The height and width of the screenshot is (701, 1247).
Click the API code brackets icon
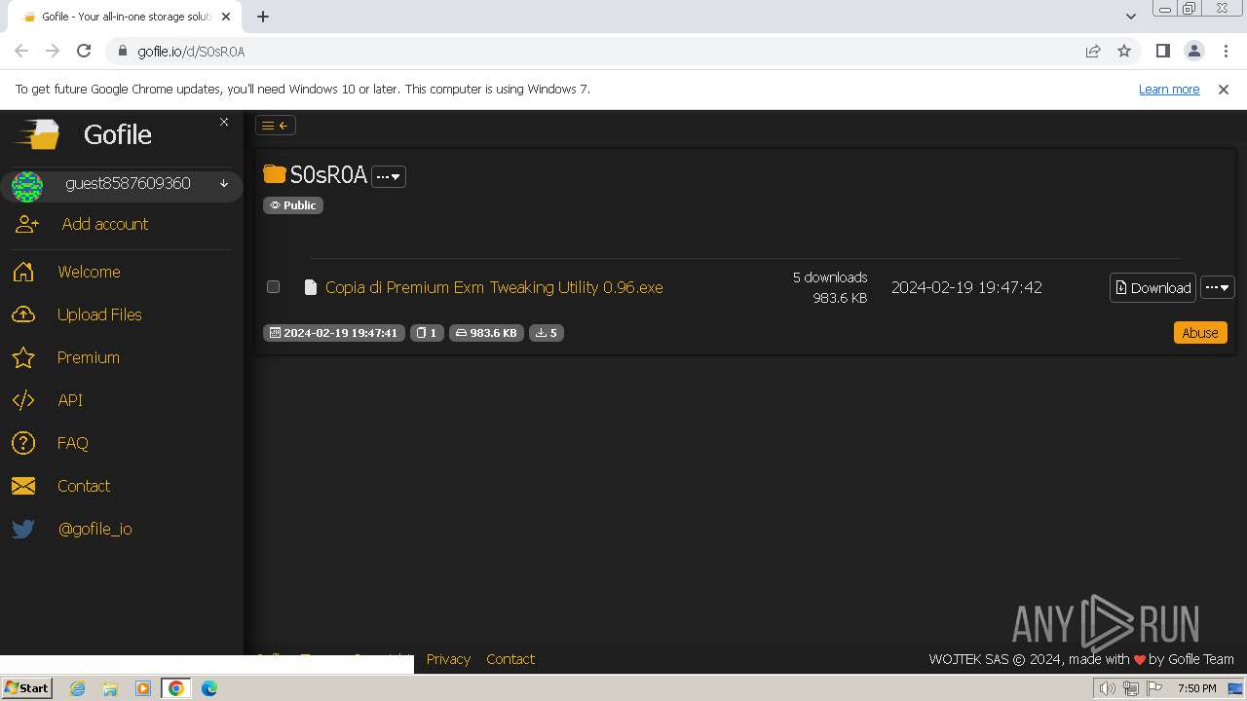tap(23, 400)
